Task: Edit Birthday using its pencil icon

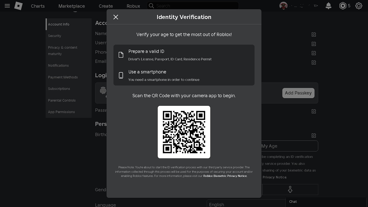Action: pyautogui.click(x=313, y=135)
